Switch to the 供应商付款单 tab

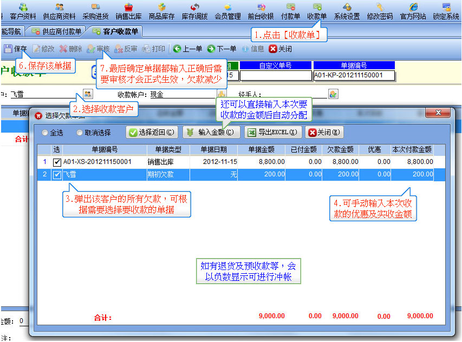[x=56, y=31]
